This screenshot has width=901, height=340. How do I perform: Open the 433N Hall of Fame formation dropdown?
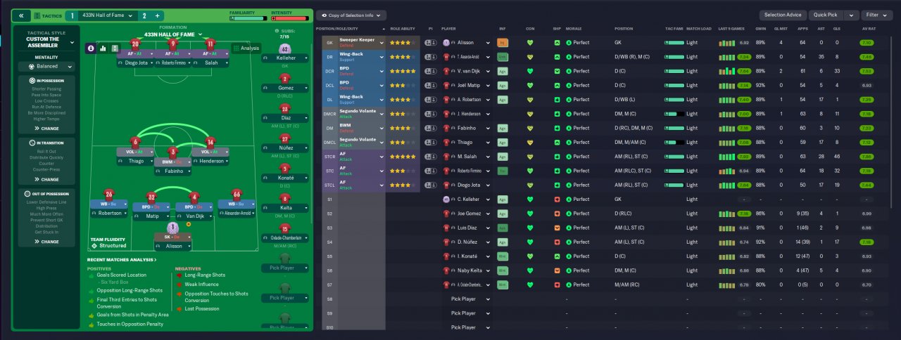pyautogui.click(x=172, y=34)
